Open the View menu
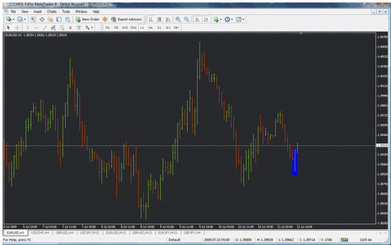Screen dimensions: 391x245 pos(24,11)
